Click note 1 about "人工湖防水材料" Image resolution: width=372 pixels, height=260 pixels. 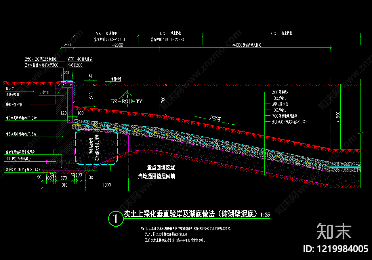[186, 229]
